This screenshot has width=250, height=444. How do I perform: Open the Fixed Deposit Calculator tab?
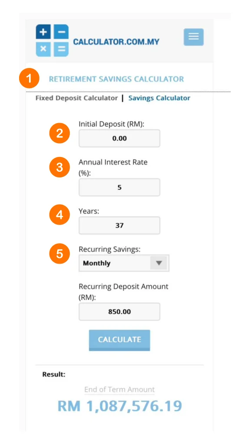pyautogui.click(x=76, y=98)
